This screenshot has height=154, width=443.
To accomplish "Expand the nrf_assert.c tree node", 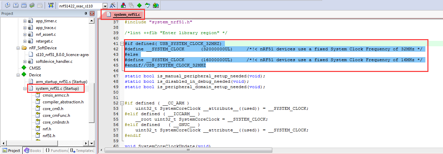I will point(25,34).
